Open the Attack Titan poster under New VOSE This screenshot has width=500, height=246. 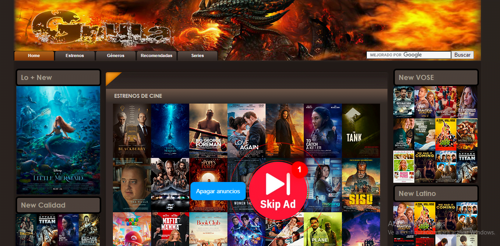(467, 166)
